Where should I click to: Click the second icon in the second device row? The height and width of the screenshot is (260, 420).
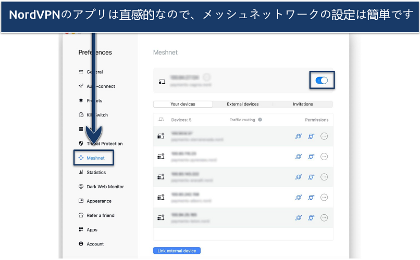311,157
